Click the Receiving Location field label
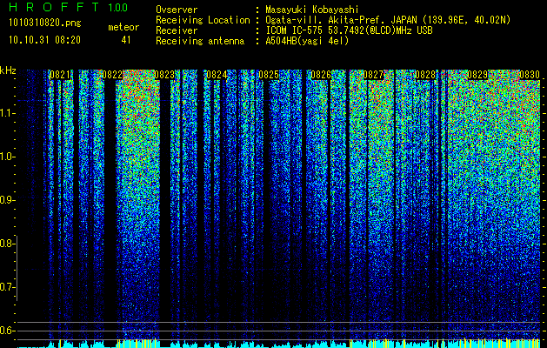Screen dimensions: 547x348 pyautogui.click(x=203, y=20)
